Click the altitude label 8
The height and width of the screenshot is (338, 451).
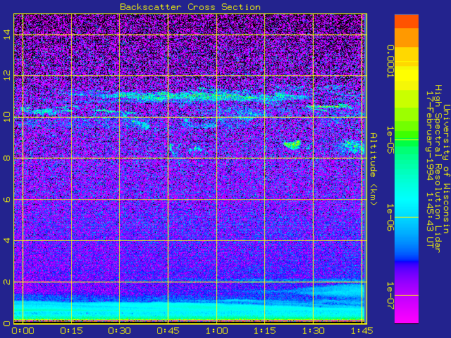[x=7, y=158]
